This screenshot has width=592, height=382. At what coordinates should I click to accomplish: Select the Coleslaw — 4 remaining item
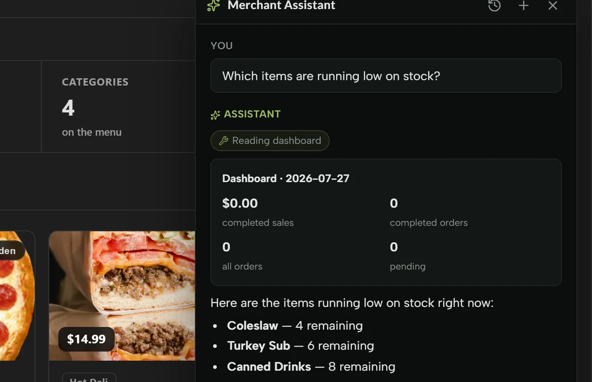(294, 325)
